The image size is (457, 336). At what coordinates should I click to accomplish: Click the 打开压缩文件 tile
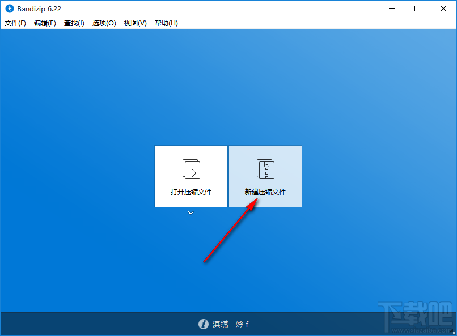191,176
